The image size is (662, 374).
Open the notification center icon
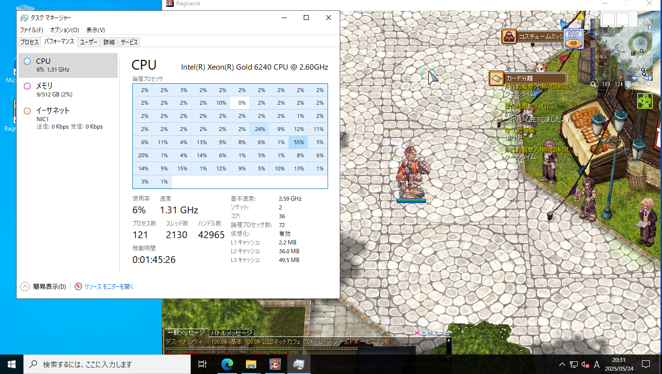(646, 364)
